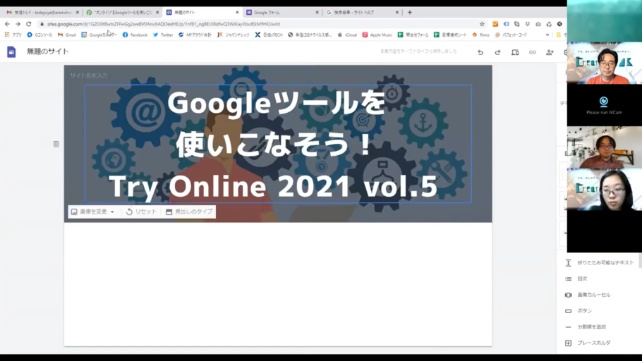Open the MF Cloud accounting bookmark
642x361 pixels.
[195, 35]
